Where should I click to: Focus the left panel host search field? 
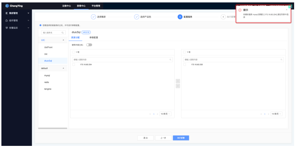[122, 60]
